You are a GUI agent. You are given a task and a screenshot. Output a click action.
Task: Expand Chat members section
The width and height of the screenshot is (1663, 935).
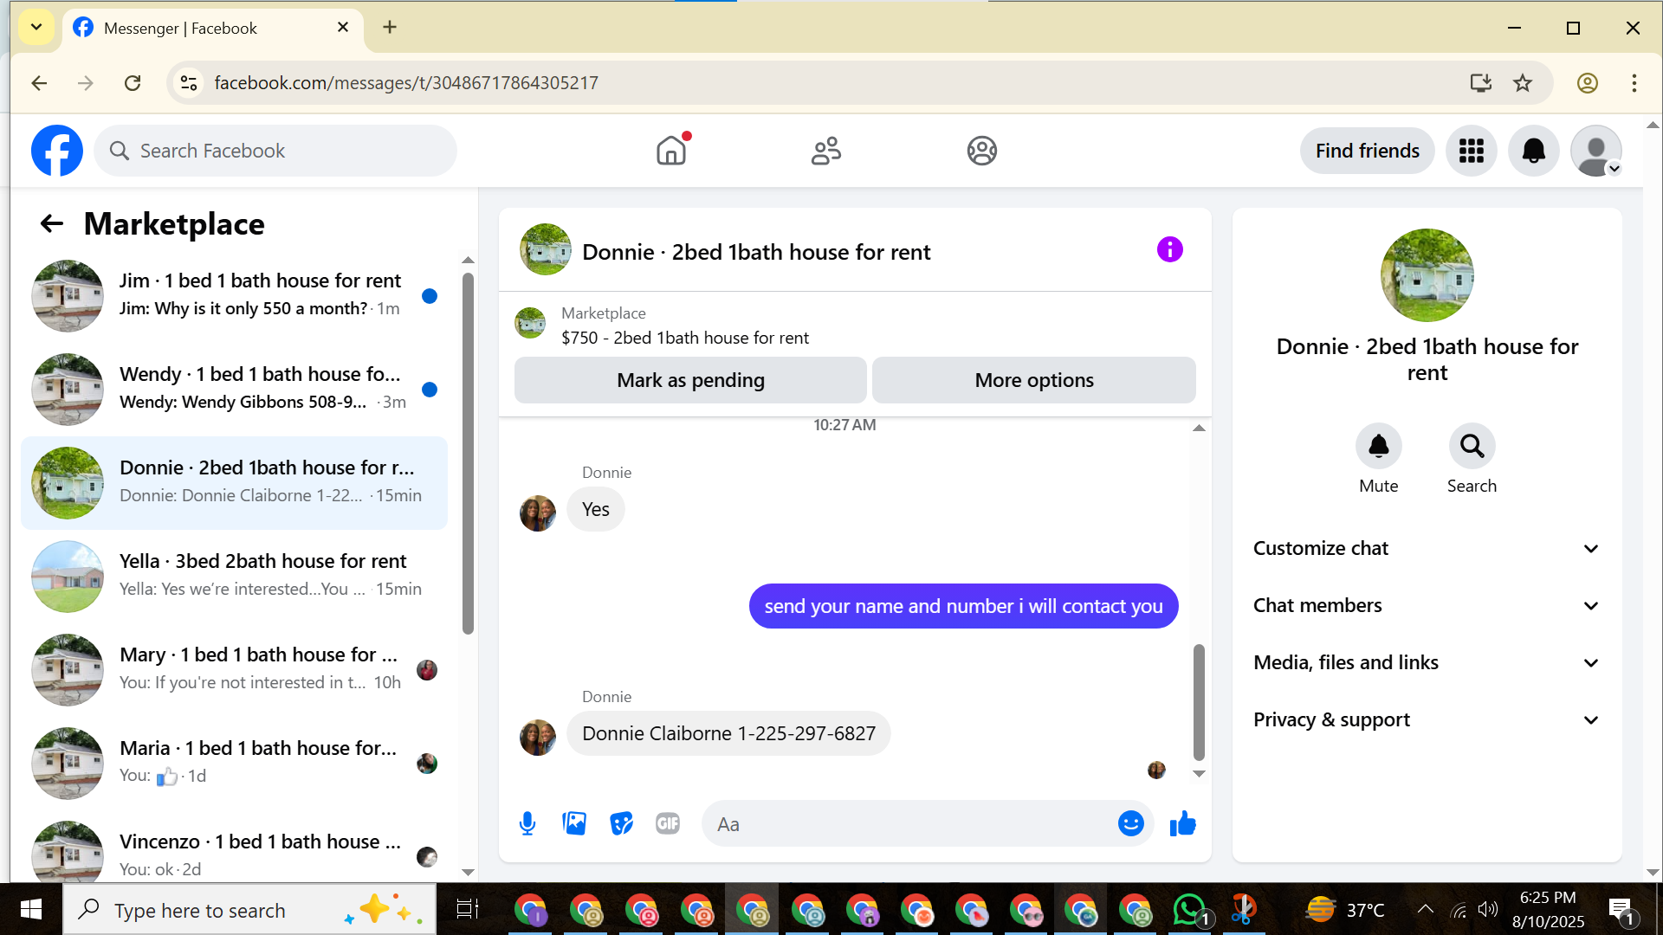(x=1426, y=606)
